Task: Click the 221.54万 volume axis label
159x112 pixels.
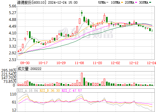Action: coord(9,74)
